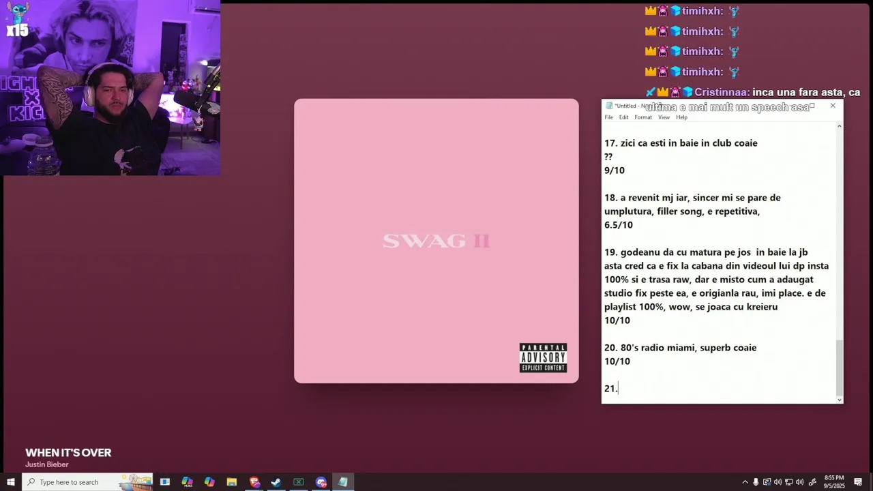Launch Microsoft 365 Copilot from taskbar
873x491 pixels.
coord(187,482)
